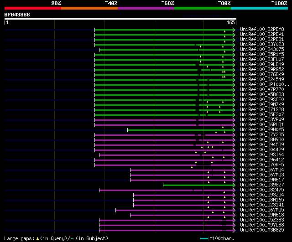Click the green alignment bar for UniRef100_Q2PEY8

coord(164,30)
